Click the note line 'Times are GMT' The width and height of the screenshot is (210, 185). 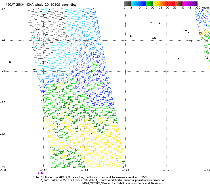[54, 177]
